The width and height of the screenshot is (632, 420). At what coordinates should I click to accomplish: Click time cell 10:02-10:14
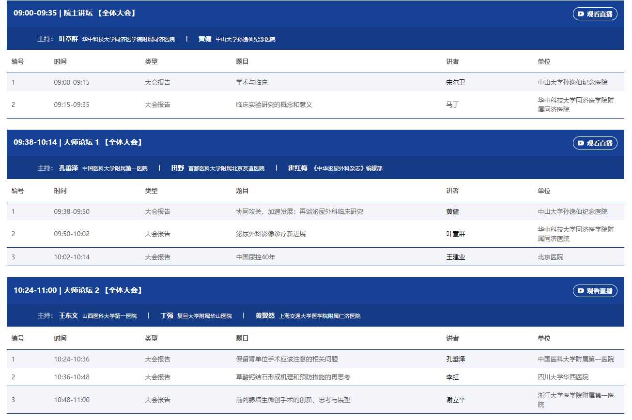72,257
